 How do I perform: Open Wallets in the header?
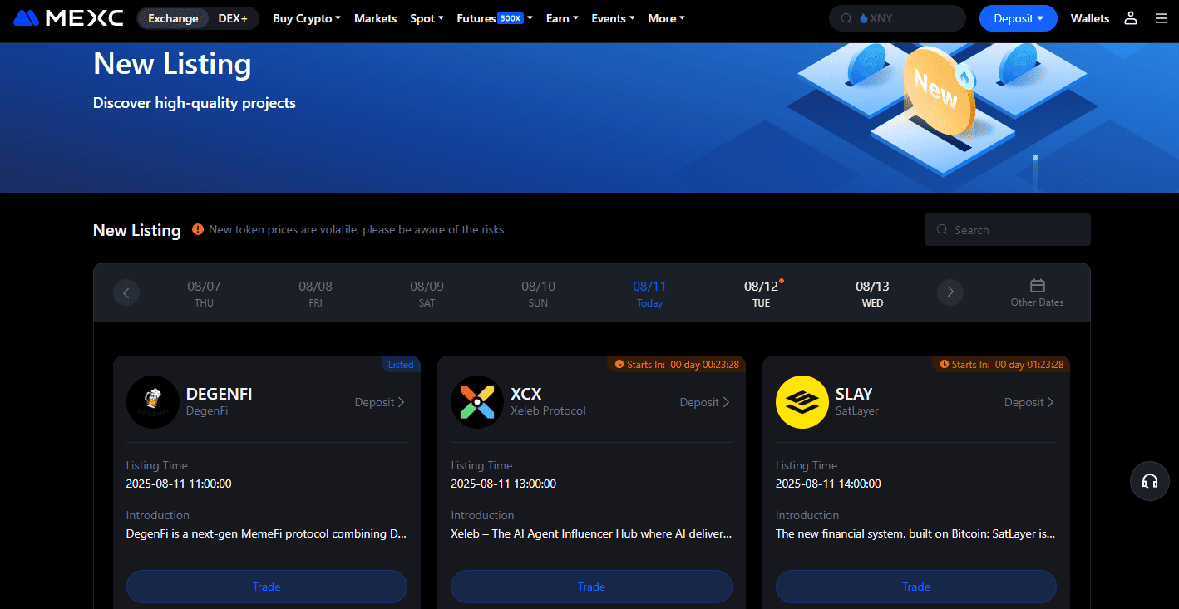(x=1090, y=18)
